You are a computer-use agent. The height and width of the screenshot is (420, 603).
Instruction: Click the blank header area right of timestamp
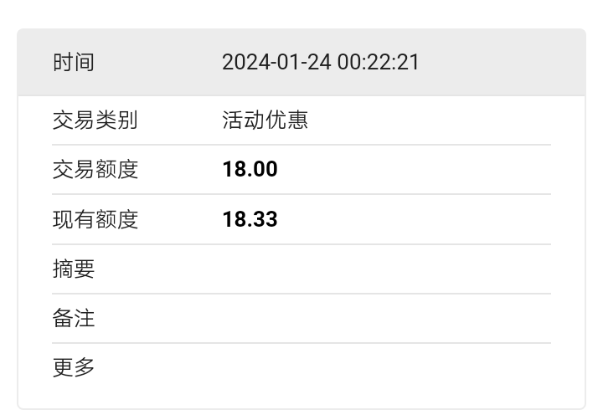point(502,62)
